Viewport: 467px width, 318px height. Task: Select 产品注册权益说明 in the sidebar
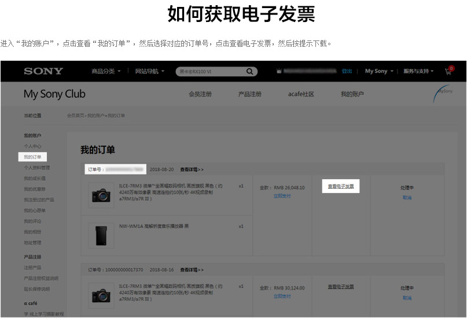tap(41, 278)
